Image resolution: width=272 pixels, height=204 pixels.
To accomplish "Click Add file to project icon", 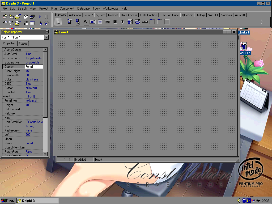I will point(18,17).
